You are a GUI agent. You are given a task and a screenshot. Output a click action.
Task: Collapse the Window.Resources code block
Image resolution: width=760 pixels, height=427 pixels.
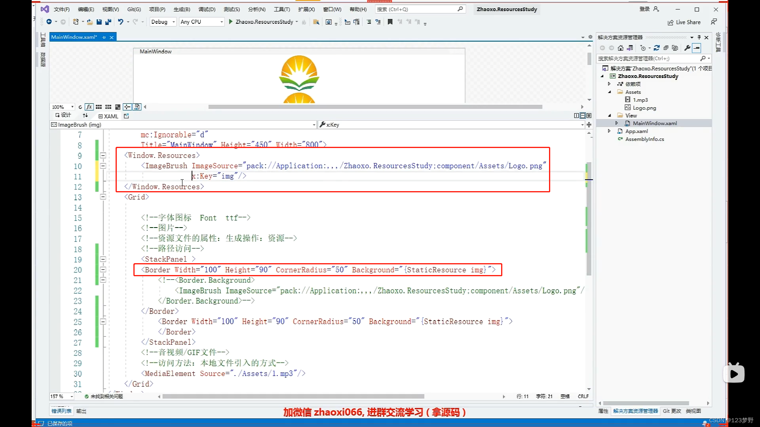tap(103, 156)
